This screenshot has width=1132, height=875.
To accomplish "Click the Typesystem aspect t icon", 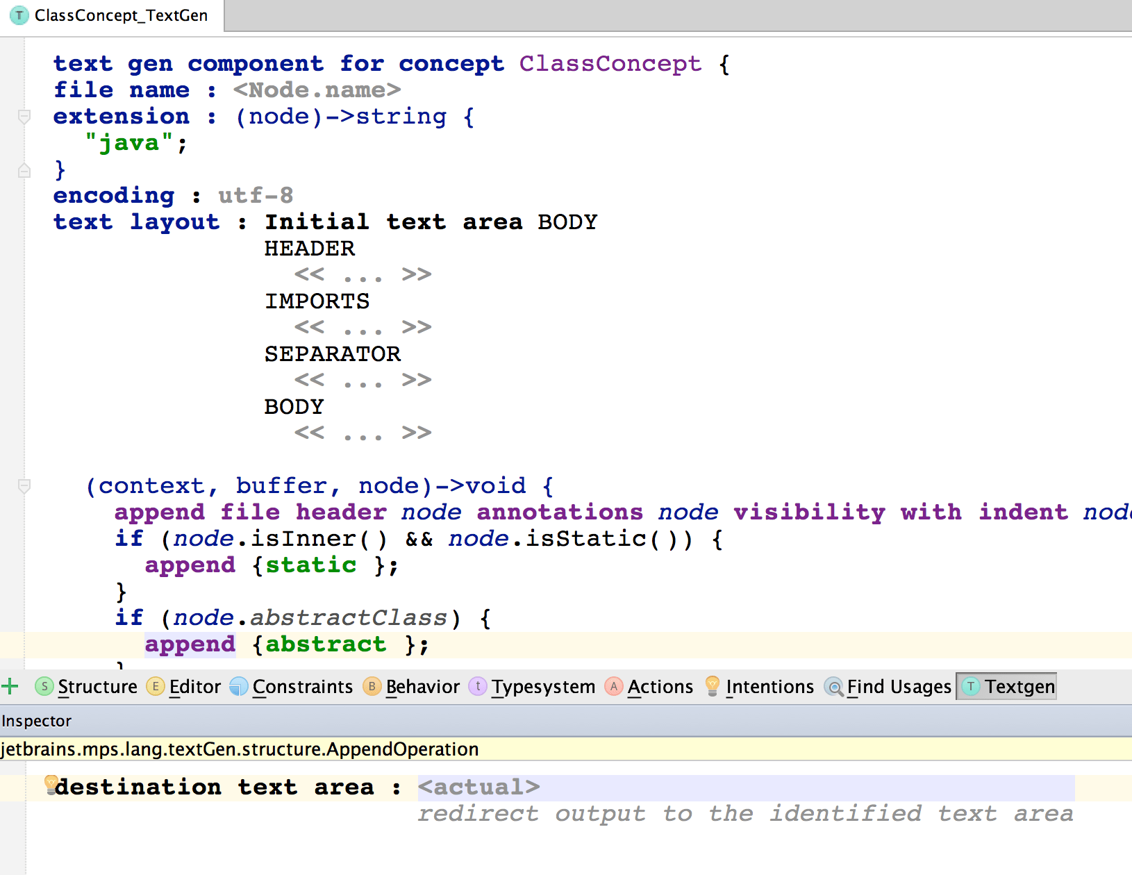I will (478, 687).
